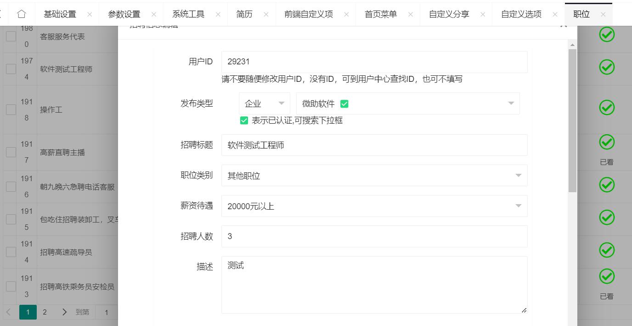Select checkbox for row 1914 高速疏导员

(11, 252)
